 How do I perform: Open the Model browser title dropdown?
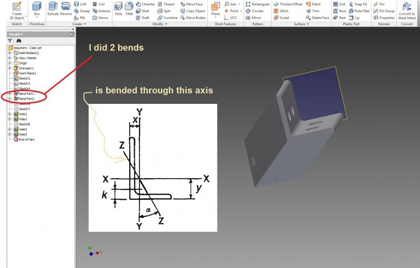[x=16, y=34]
